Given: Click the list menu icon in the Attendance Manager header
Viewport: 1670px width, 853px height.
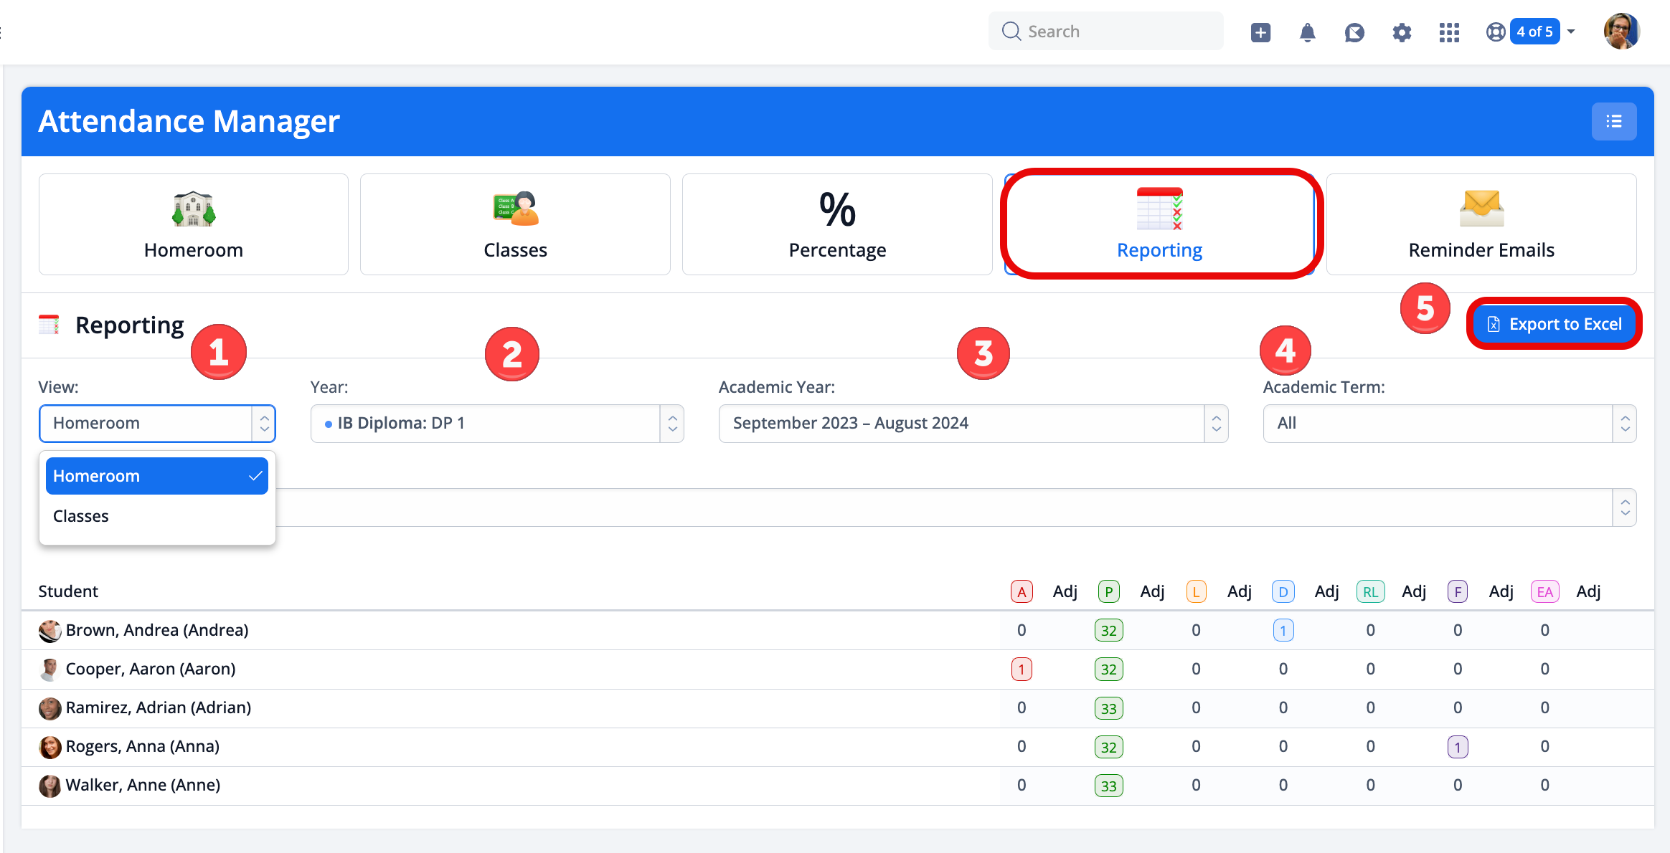Looking at the screenshot, I should 1613,122.
